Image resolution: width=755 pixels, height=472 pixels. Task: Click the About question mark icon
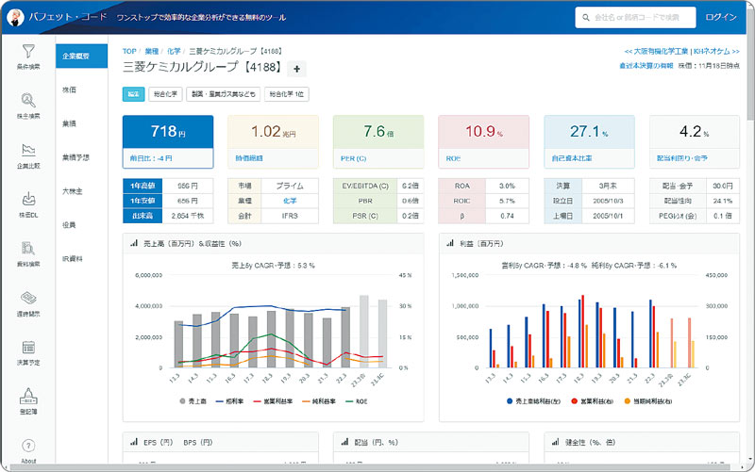pos(28,446)
